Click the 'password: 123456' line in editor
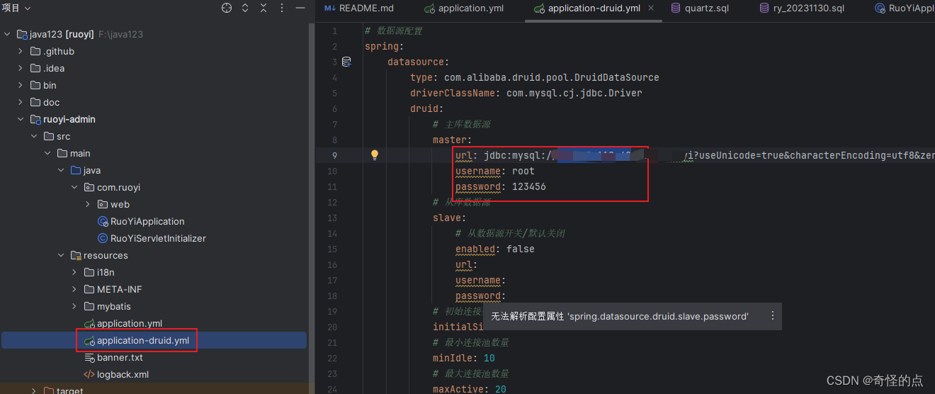Image resolution: width=935 pixels, height=394 pixels. point(501,186)
